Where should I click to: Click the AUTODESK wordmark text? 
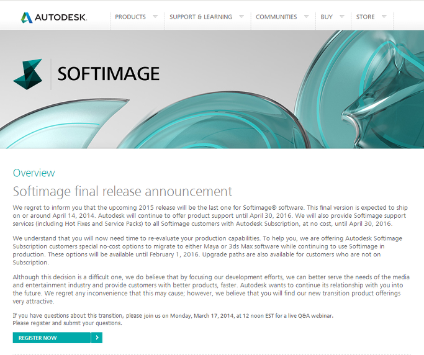point(61,17)
